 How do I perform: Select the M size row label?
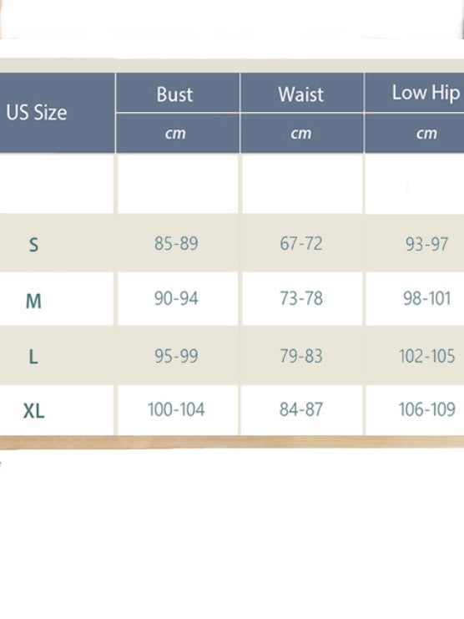(x=33, y=301)
